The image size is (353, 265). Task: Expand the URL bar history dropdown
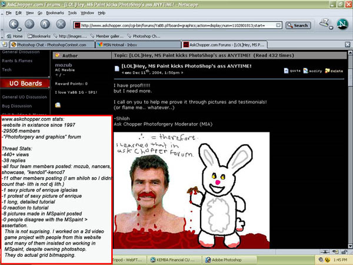click(x=278, y=25)
